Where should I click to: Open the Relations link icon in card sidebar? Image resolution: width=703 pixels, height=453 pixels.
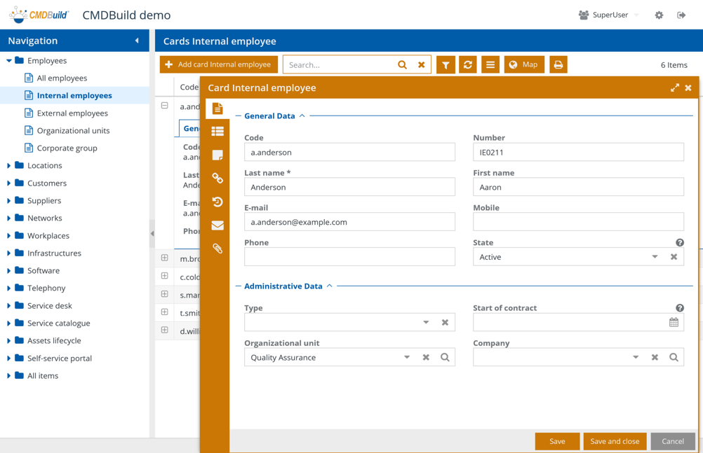coord(217,179)
